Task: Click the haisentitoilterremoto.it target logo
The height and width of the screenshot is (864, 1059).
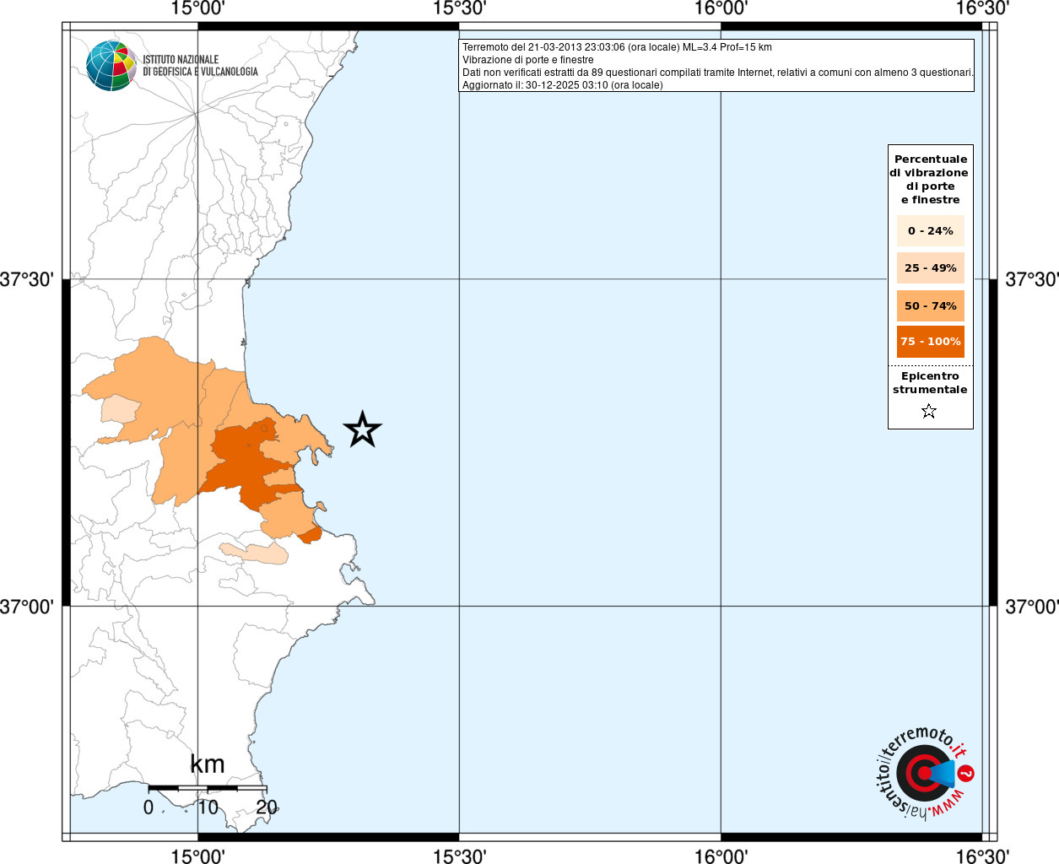Action: [924, 774]
